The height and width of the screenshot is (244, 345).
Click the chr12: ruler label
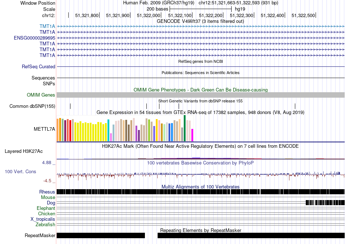pos(49,15)
